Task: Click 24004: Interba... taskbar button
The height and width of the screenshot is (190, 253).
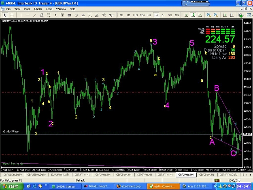Action: click(x=65, y=186)
